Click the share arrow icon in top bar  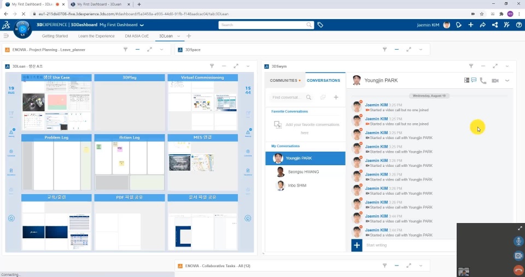click(483, 25)
